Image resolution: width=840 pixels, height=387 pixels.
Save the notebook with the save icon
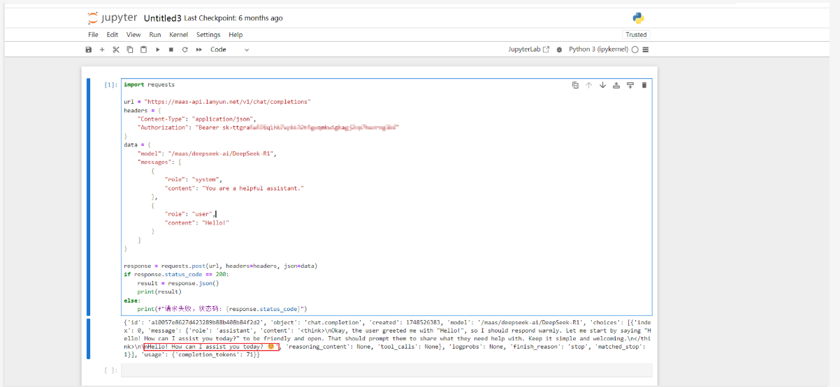pos(89,50)
